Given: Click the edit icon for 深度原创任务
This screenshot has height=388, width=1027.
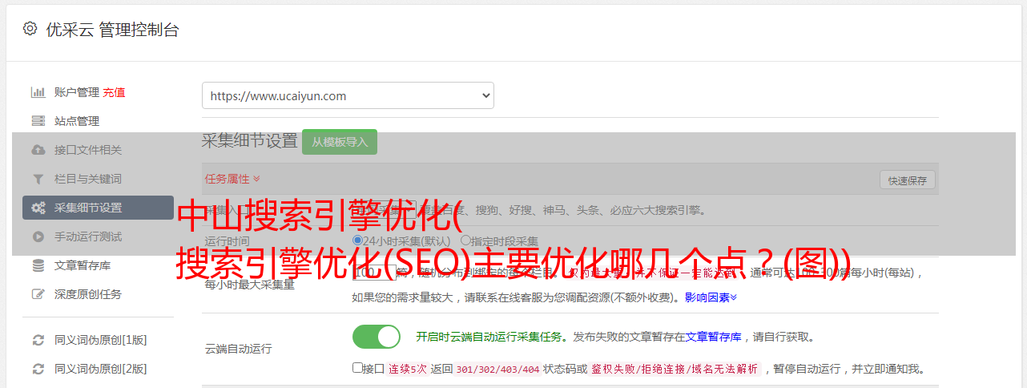Looking at the screenshot, I should point(38,294).
